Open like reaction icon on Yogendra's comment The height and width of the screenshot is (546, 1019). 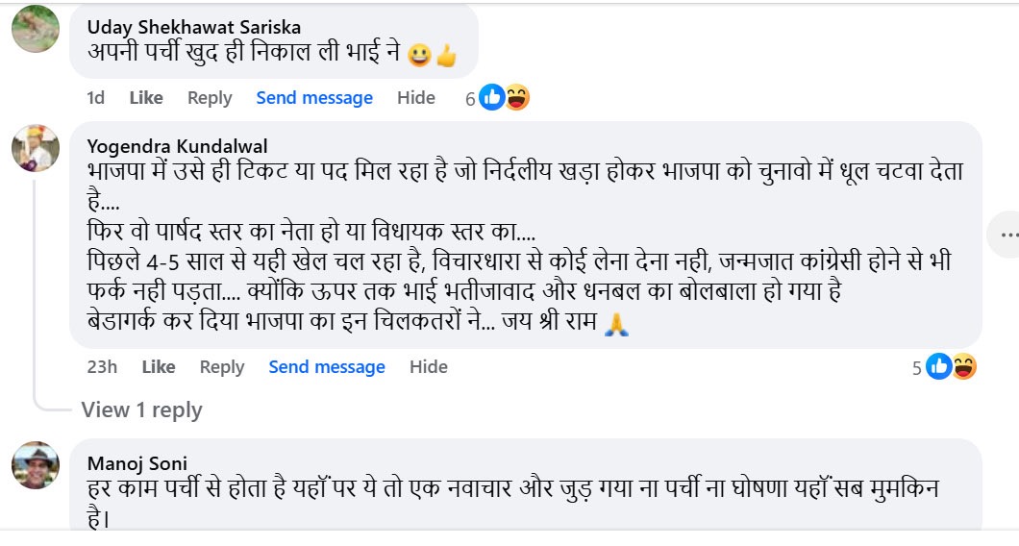[x=938, y=366]
